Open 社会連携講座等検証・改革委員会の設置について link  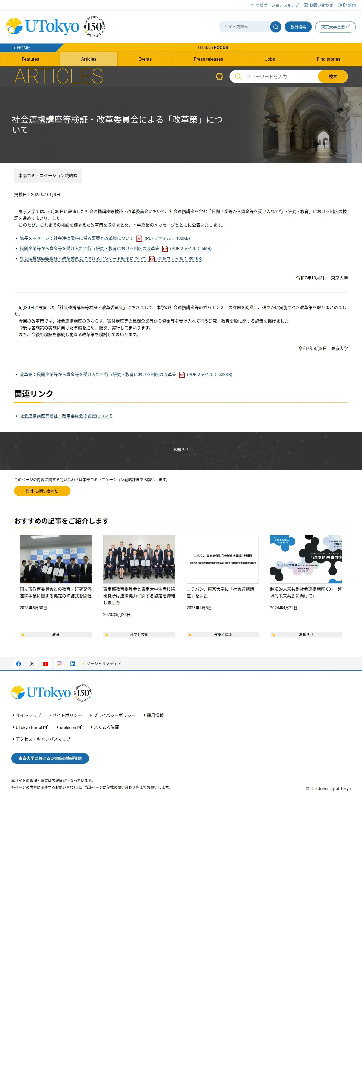[x=66, y=416]
